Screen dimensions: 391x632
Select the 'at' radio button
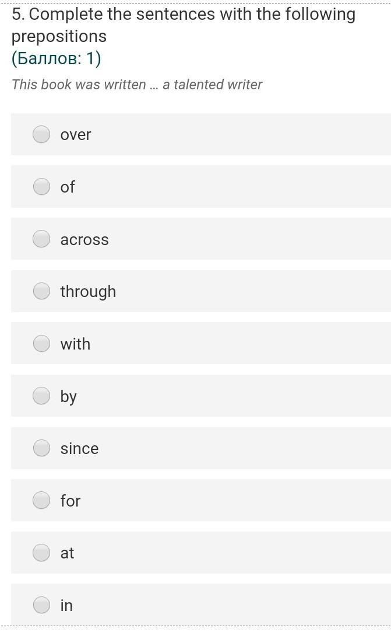click(x=41, y=553)
